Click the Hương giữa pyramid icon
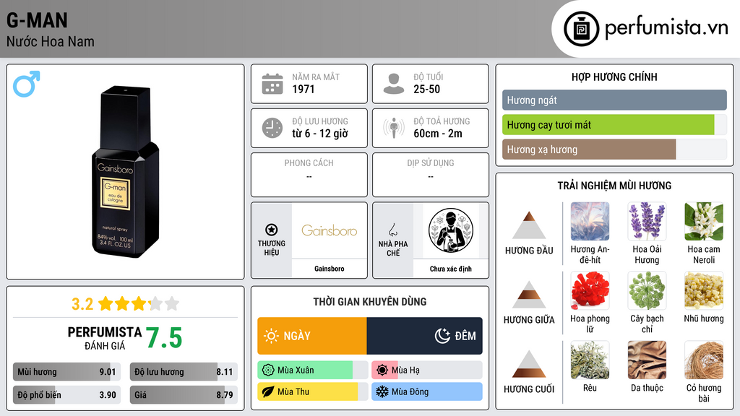Image resolution: width=740 pixels, height=416 pixels. click(x=529, y=295)
